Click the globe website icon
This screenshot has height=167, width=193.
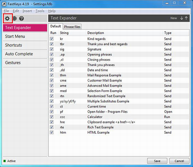tap(15, 19)
